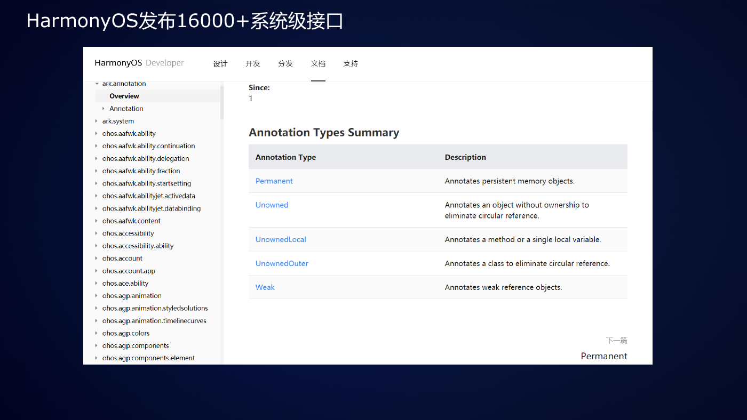Expand ohos.aafwk.ability.continuation arrow
This screenshot has width=747, height=420.
97,146
